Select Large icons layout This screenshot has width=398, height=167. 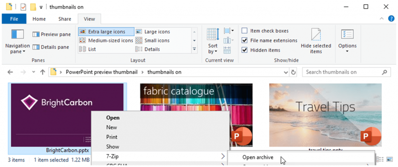click(153, 32)
